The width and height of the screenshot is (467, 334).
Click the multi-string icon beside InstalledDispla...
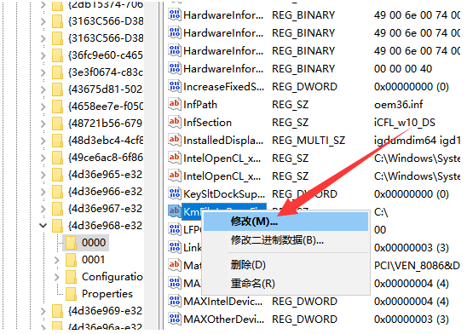coord(174,140)
